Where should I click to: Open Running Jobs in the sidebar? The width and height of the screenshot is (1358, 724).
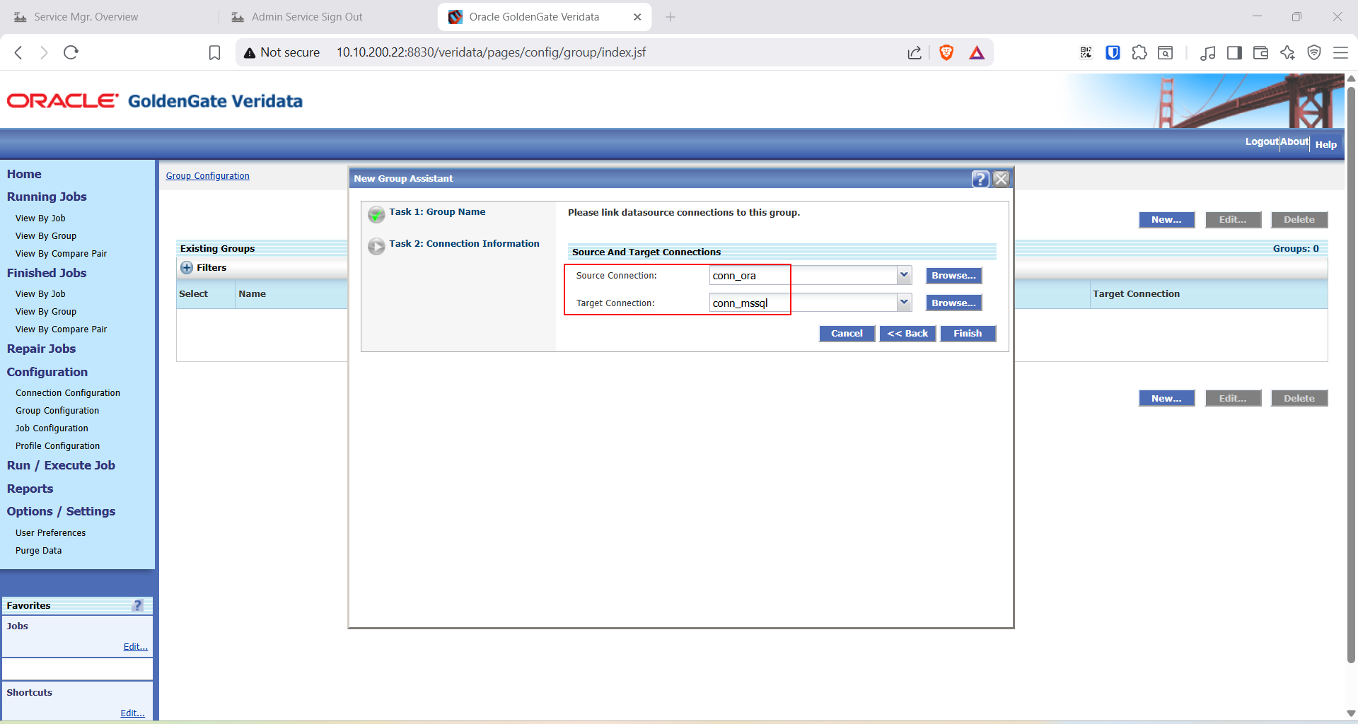coord(47,197)
